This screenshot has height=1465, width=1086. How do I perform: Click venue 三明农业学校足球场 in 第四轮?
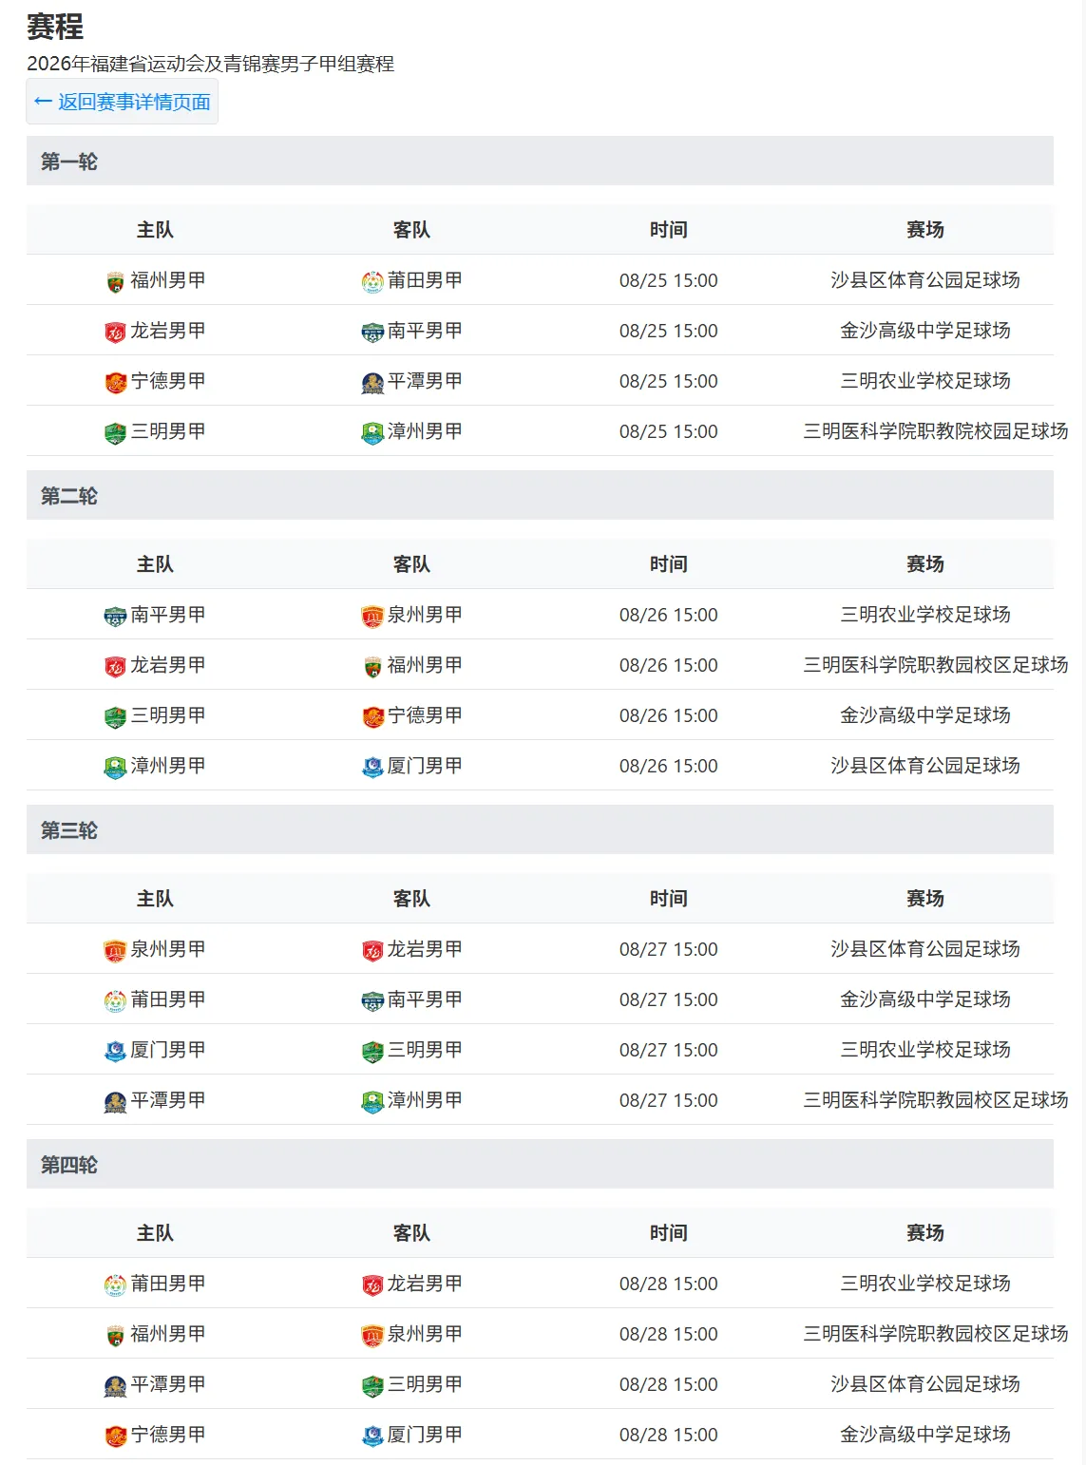point(925,1283)
